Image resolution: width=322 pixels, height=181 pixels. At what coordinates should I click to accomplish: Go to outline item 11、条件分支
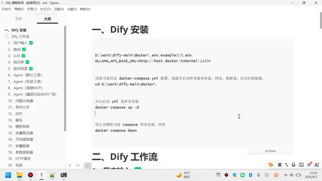click(19, 107)
